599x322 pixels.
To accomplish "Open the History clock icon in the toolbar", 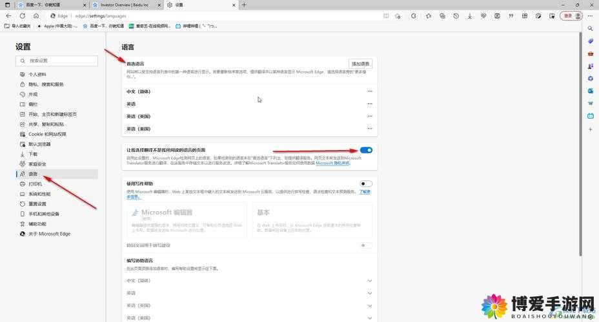I will (456, 16).
